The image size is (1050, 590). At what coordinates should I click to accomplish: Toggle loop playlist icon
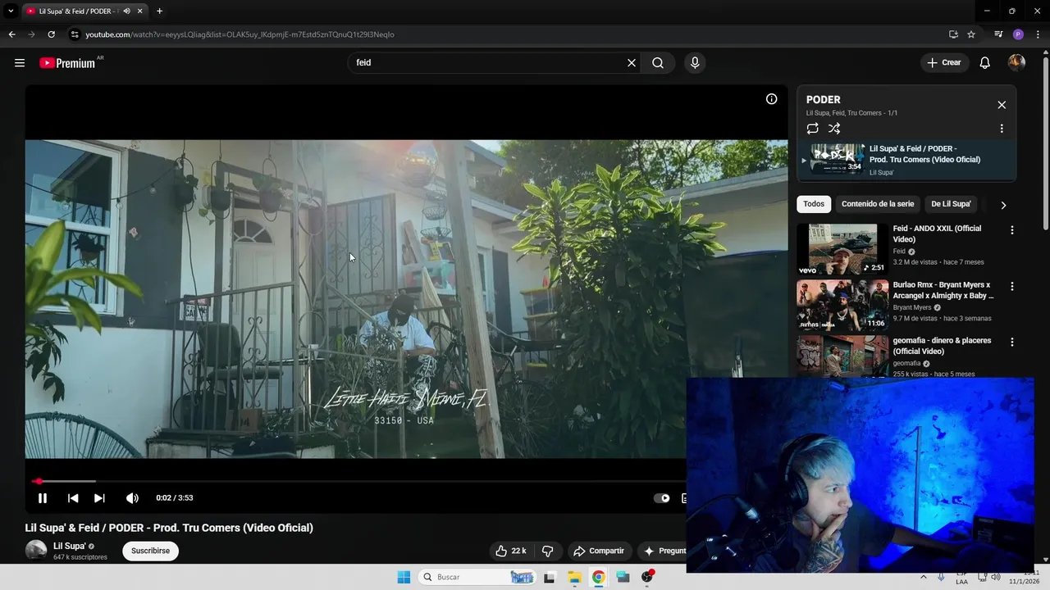point(812,129)
